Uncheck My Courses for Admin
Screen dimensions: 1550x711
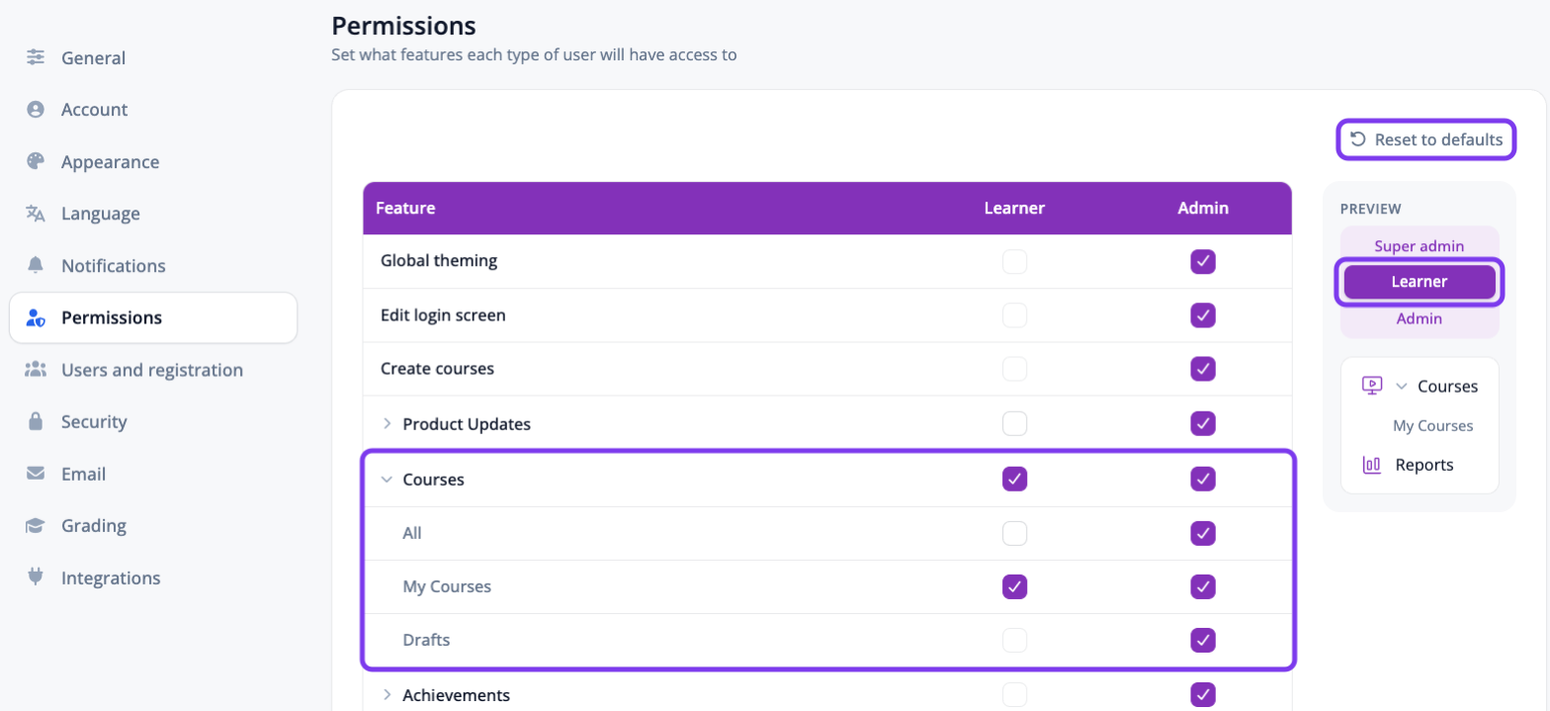[1203, 586]
